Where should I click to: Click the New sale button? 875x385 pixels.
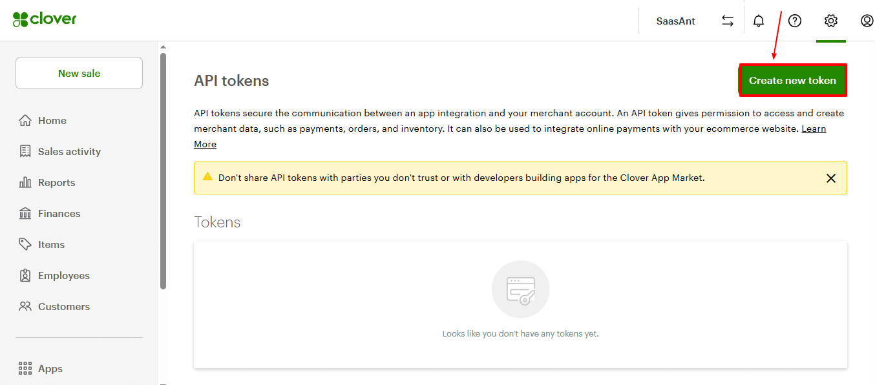(79, 73)
